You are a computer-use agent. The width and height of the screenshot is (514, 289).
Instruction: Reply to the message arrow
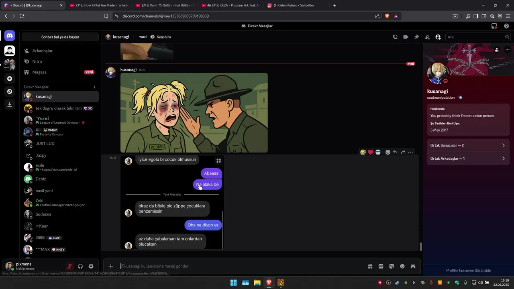[395, 152]
